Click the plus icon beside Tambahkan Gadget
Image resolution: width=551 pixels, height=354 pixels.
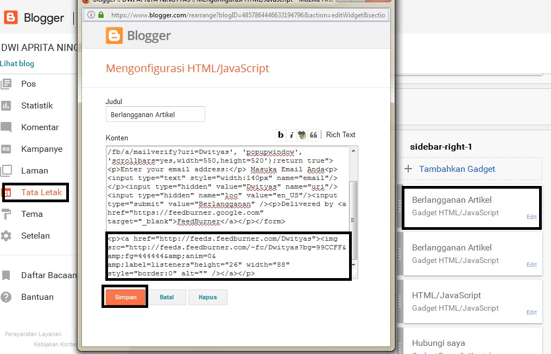click(408, 169)
